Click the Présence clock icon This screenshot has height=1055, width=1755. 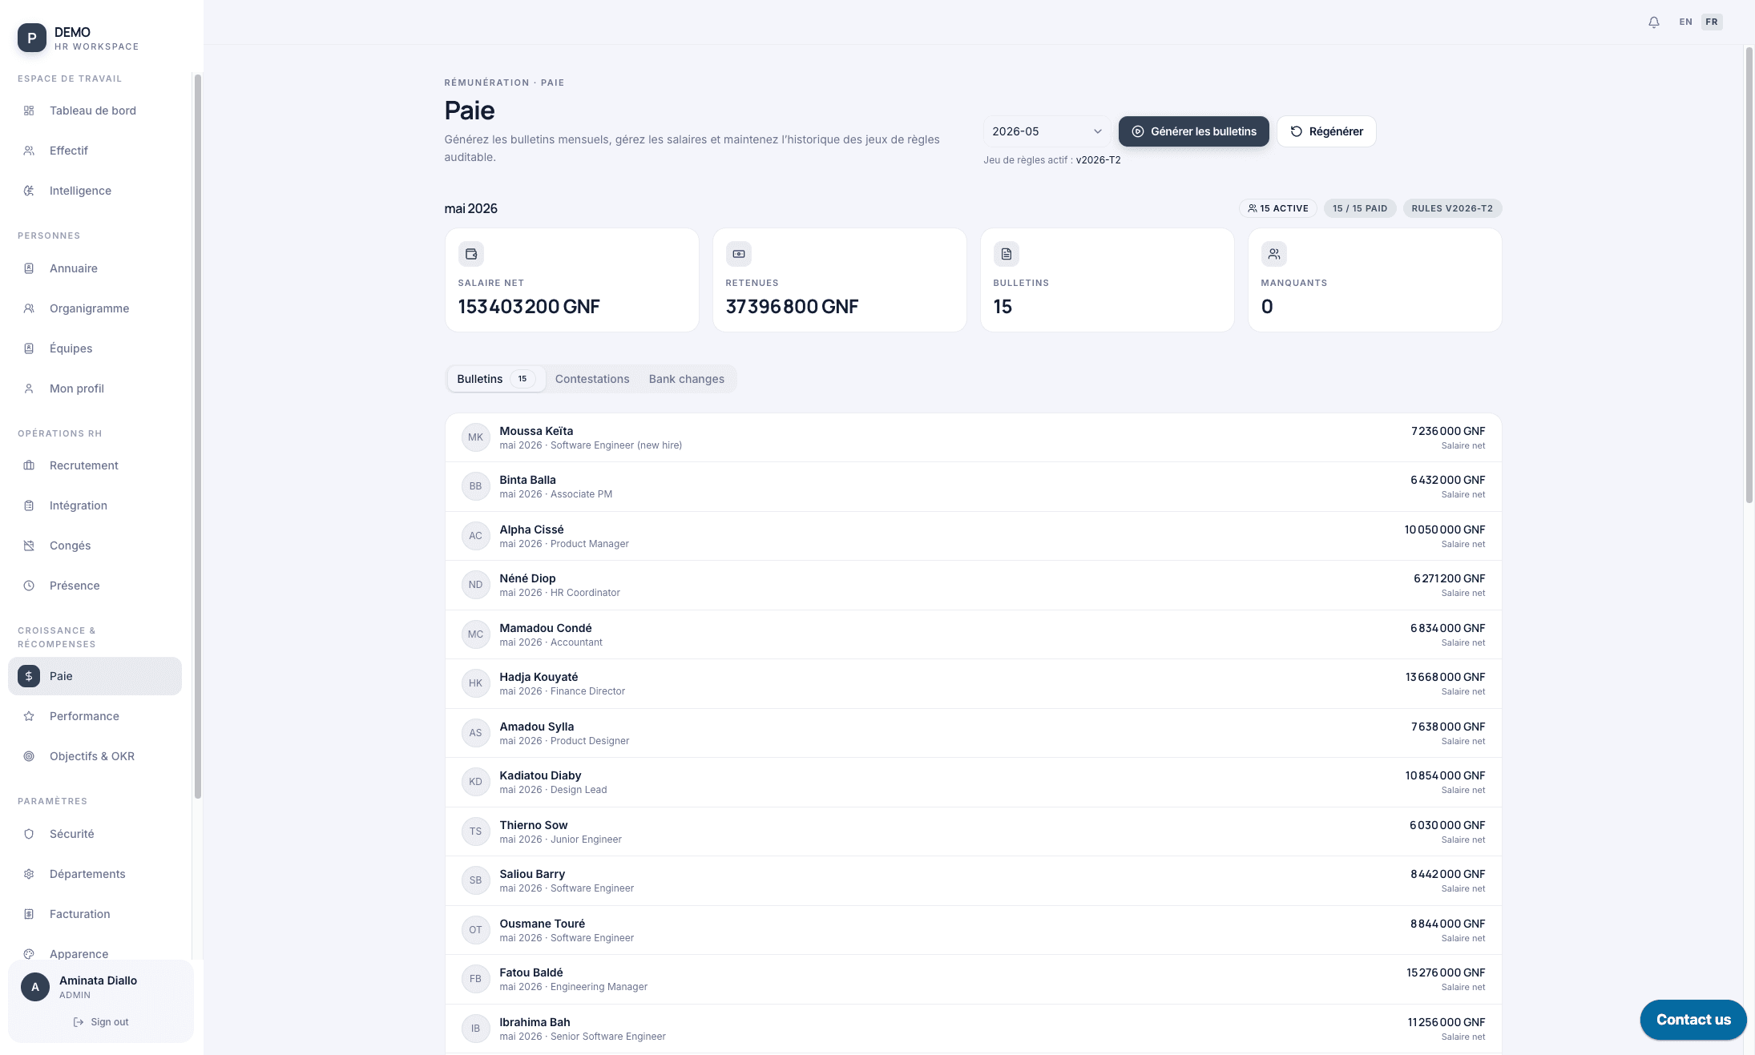[x=29, y=586]
